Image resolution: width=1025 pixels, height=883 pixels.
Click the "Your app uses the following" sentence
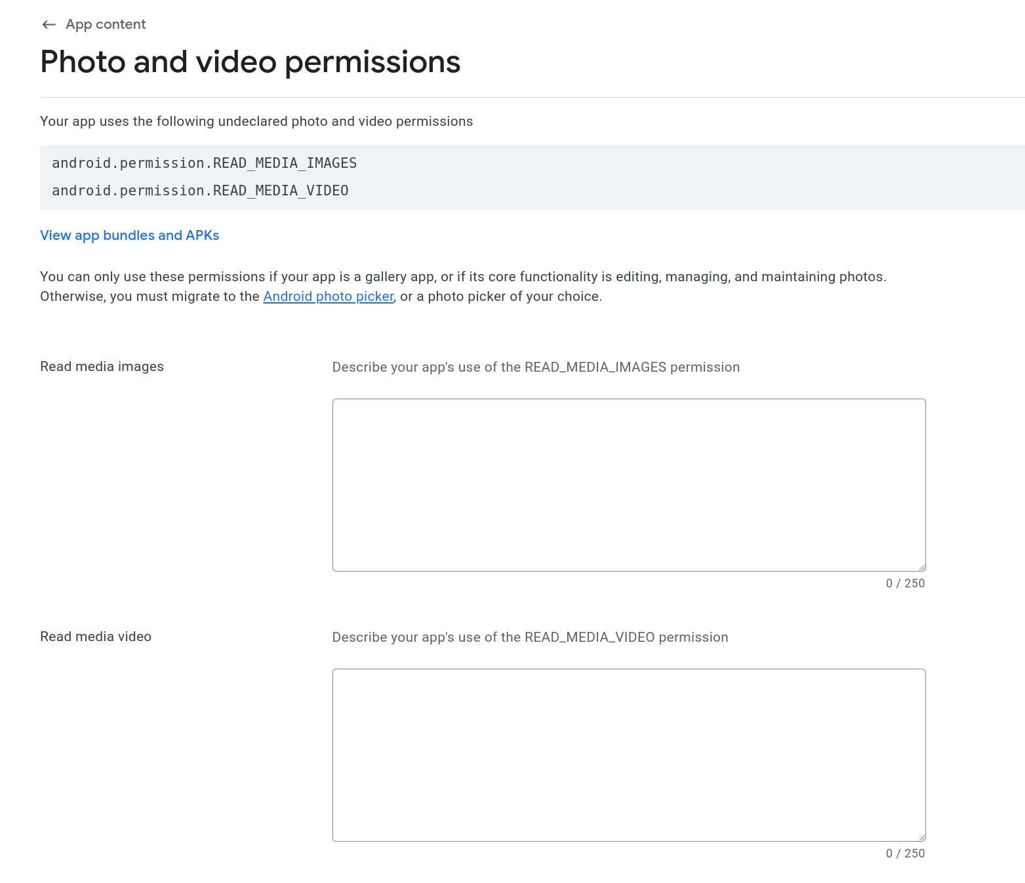pyautogui.click(x=256, y=121)
